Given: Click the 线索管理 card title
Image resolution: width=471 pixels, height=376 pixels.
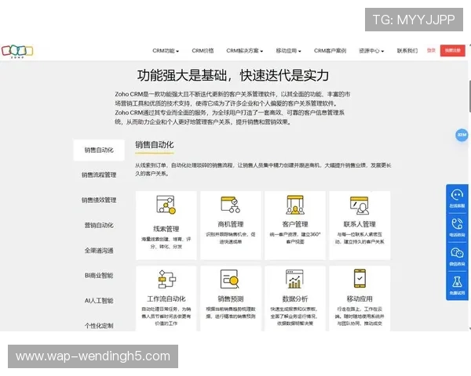Looking at the screenshot, I should 166,229.
